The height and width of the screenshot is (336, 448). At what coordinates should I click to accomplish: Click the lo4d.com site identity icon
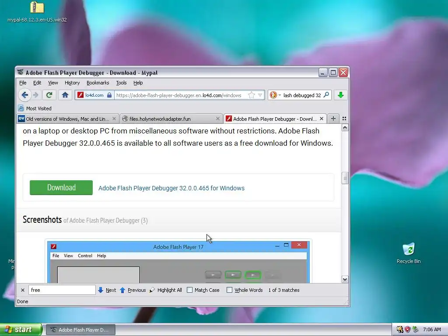tap(80, 95)
